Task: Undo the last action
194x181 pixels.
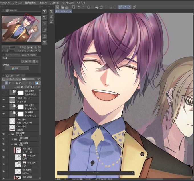Action: pyautogui.click(x=79, y=7)
